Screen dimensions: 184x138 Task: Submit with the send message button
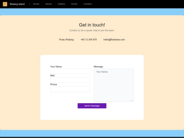coord(92,106)
